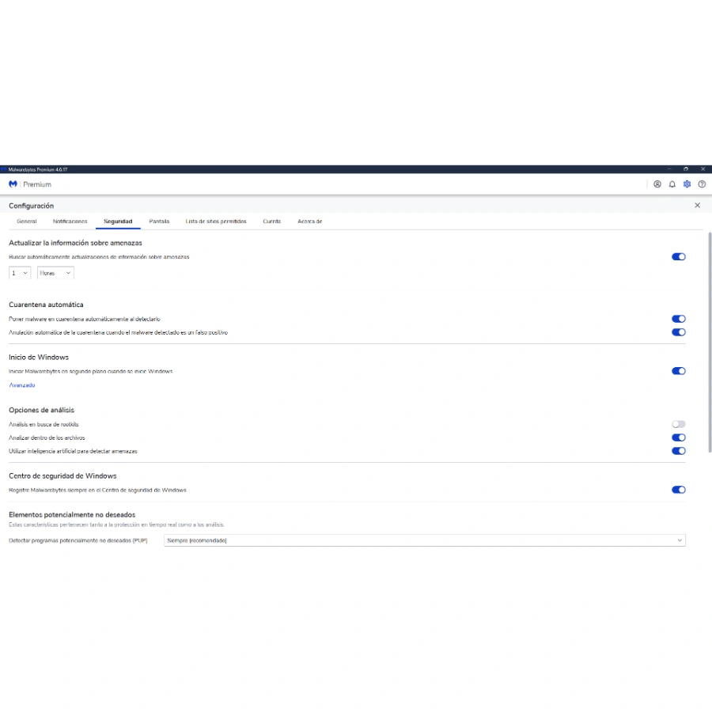Open the Lista de sitios permitidos tab

tap(216, 222)
